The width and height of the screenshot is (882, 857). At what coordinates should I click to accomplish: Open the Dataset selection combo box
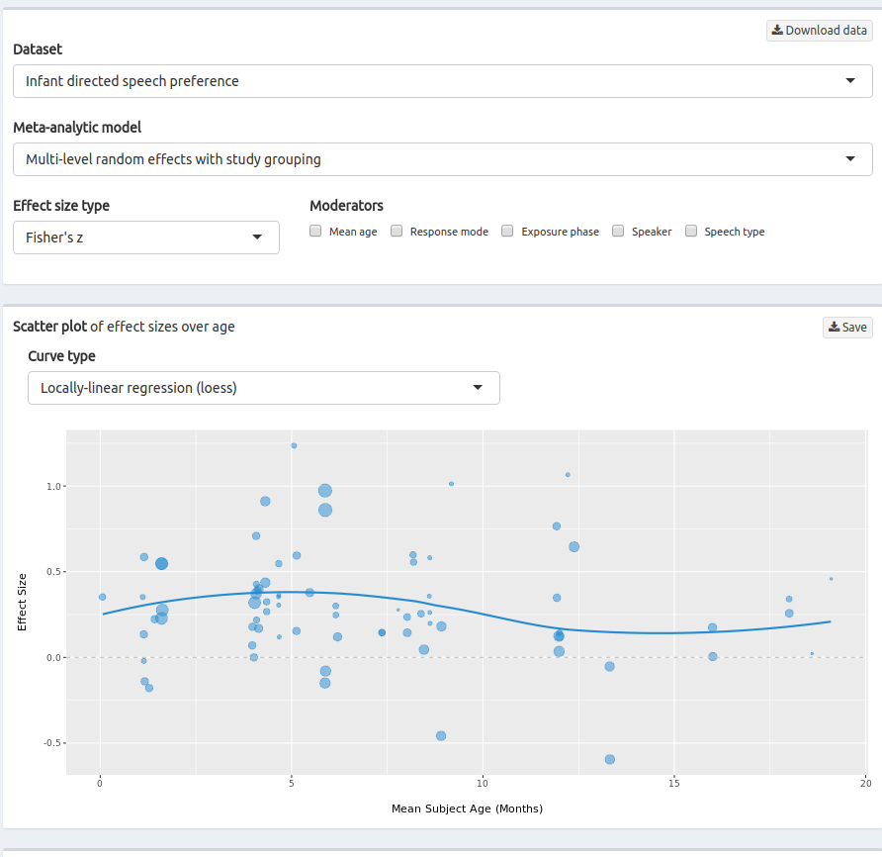tap(441, 80)
